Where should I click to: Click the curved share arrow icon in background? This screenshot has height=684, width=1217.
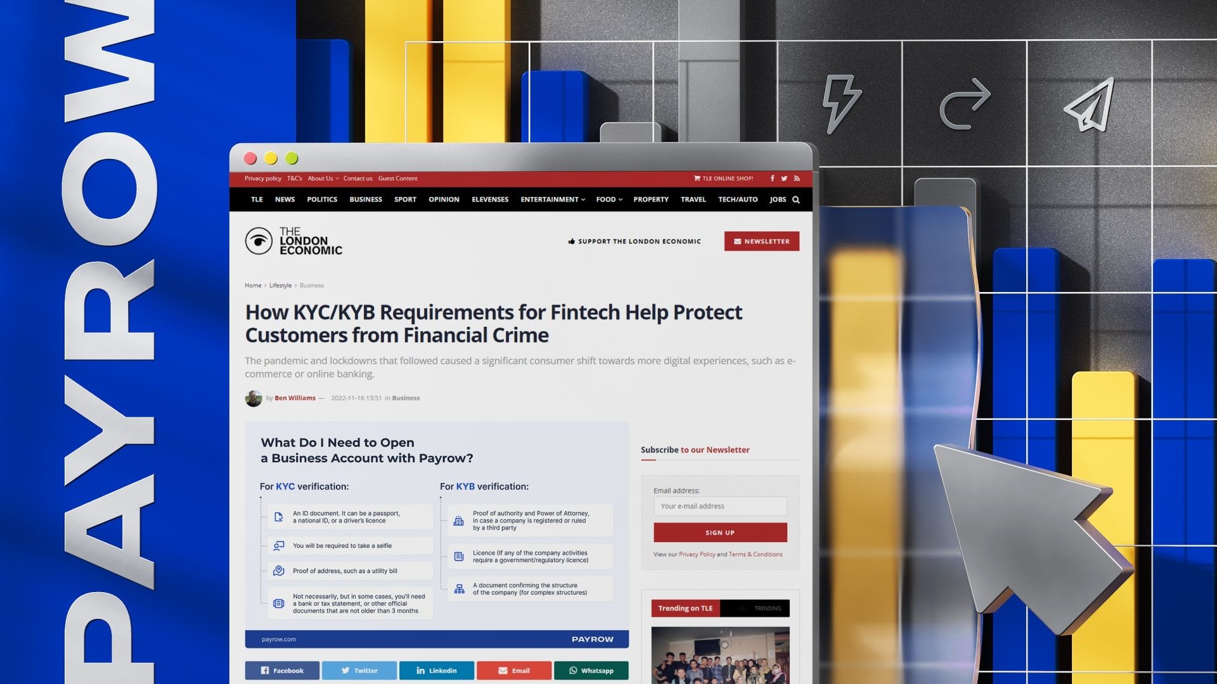click(x=965, y=104)
